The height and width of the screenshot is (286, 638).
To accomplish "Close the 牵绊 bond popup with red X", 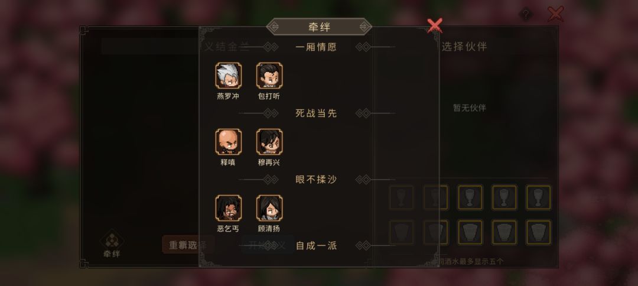I will coord(435,25).
